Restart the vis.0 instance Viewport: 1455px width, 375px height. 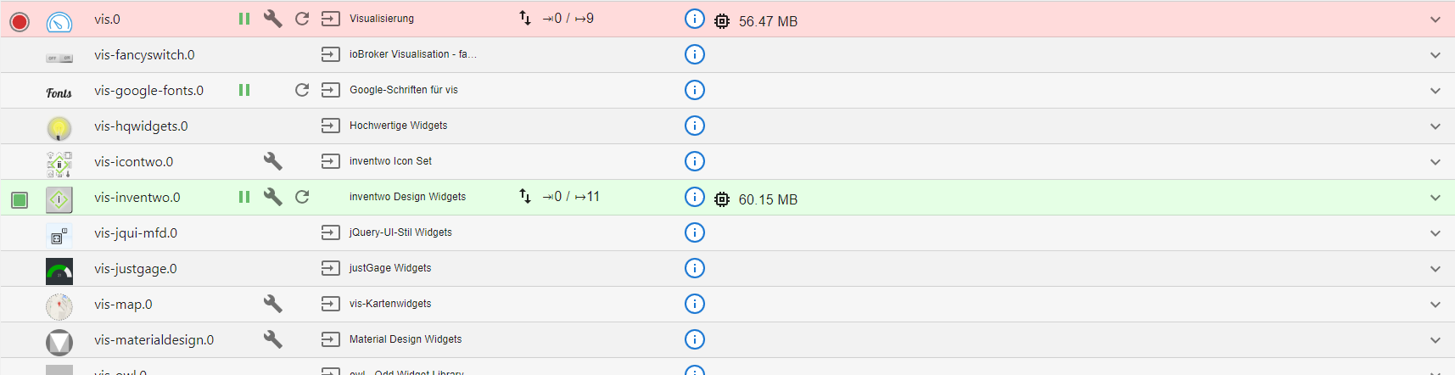tap(302, 19)
